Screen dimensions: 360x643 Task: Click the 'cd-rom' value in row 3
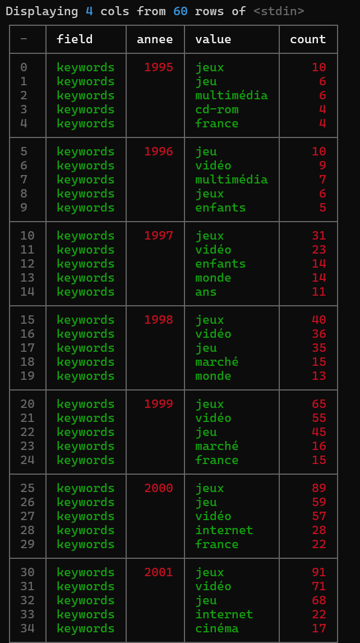coord(217,109)
